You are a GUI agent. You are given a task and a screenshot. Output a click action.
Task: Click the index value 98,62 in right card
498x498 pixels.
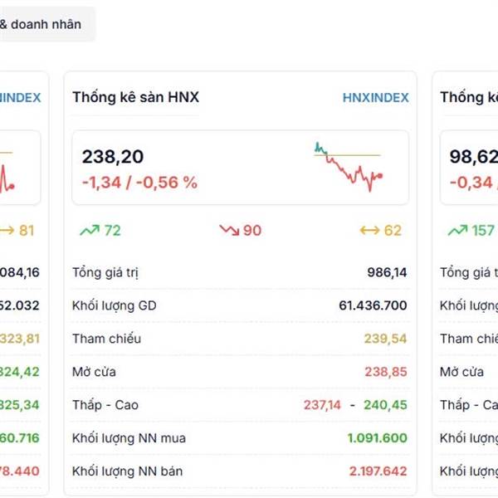point(474,157)
